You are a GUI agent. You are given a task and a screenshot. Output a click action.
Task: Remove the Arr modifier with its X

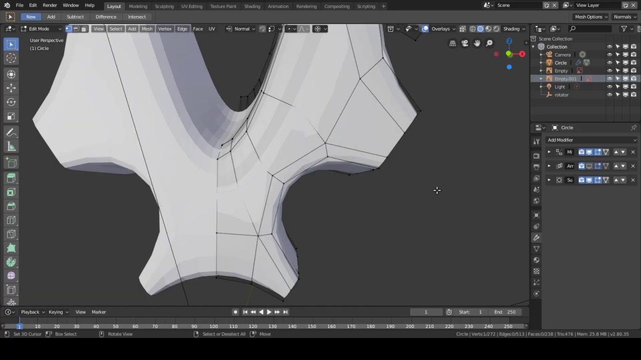(x=632, y=166)
